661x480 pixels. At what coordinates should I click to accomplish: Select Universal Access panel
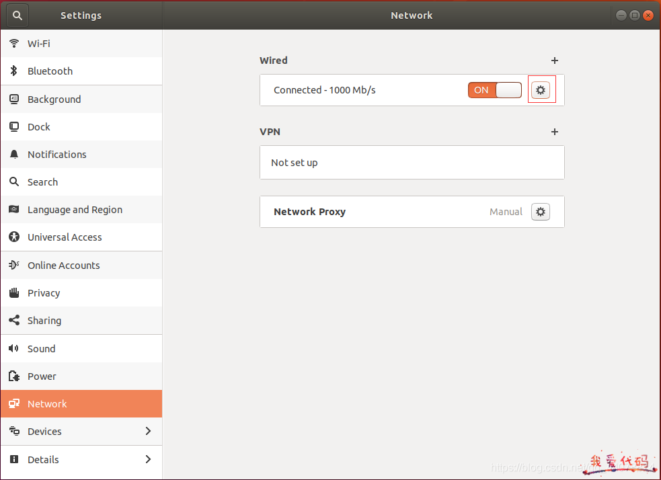81,237
